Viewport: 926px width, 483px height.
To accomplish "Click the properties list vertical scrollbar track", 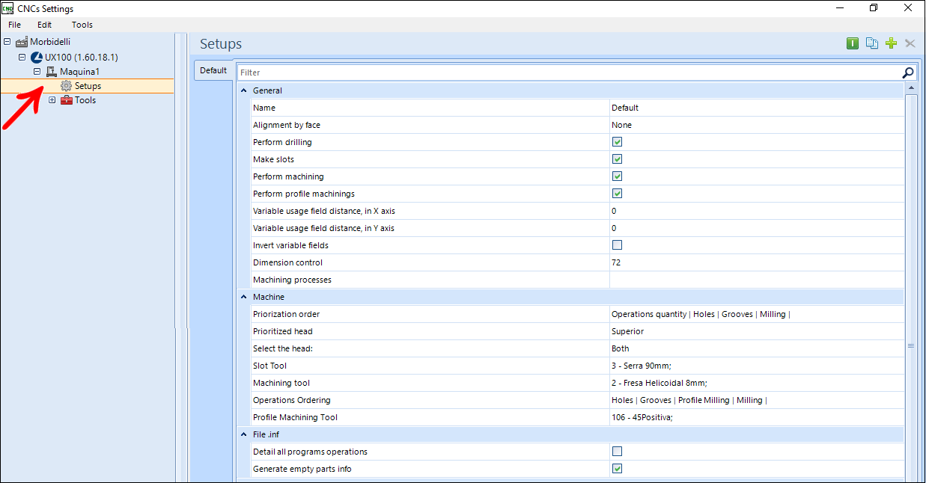I will tap(911, 289).
